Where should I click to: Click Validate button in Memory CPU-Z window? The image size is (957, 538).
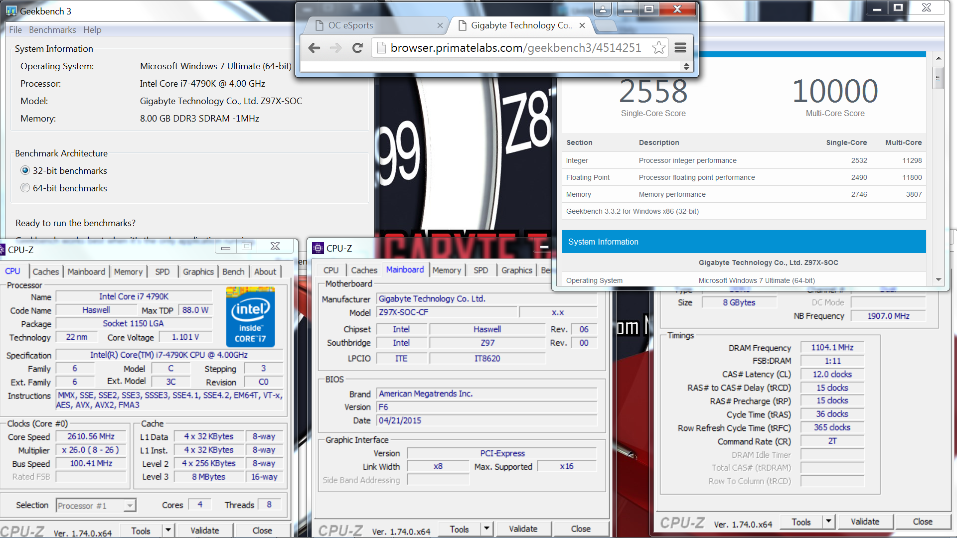pyautogui.click(x=865, y=522)
